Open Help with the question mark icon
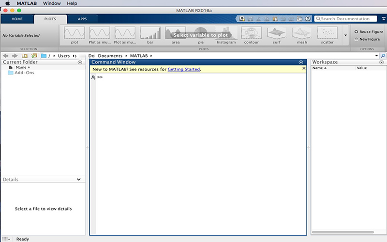The width and height of the screenshot is (387, 242). pos(308,19)
